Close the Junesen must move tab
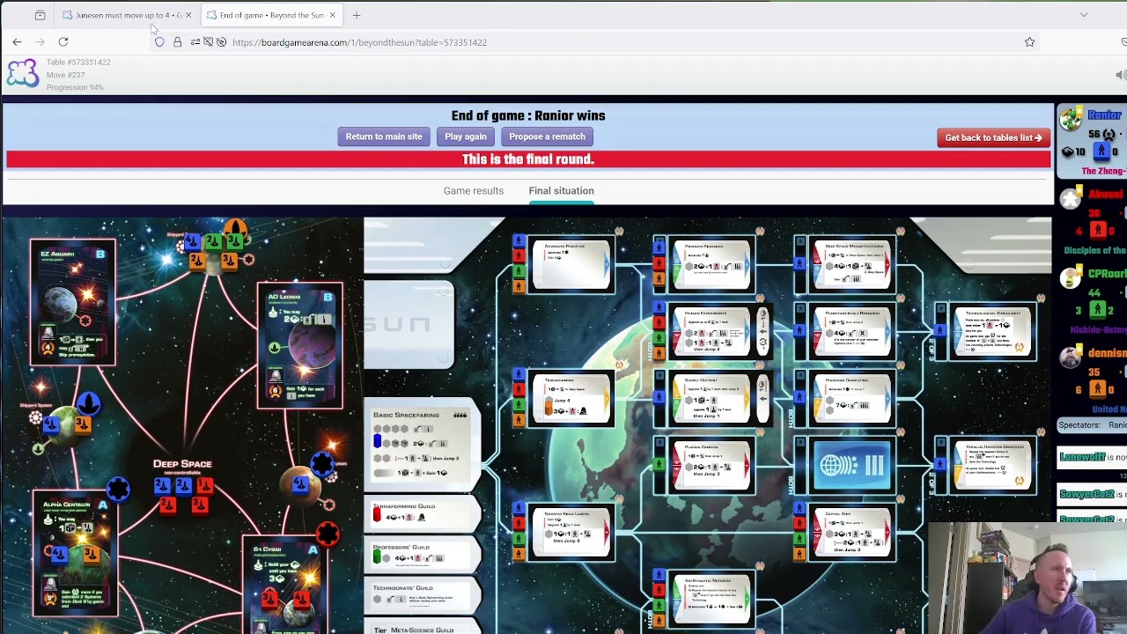Screen dimensions: 1127x634 click(188, 15)
